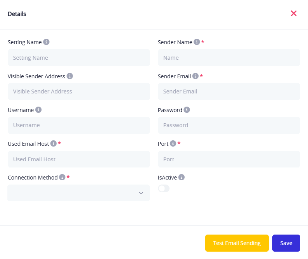The height and width of the screenshot is (259, 308).
Task: Click info icon next to Connection Method
Action: pos(62,177)
